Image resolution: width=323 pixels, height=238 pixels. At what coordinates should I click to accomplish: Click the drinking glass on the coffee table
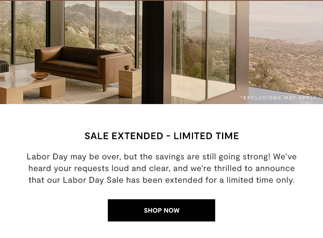click(x=13, y=72)
